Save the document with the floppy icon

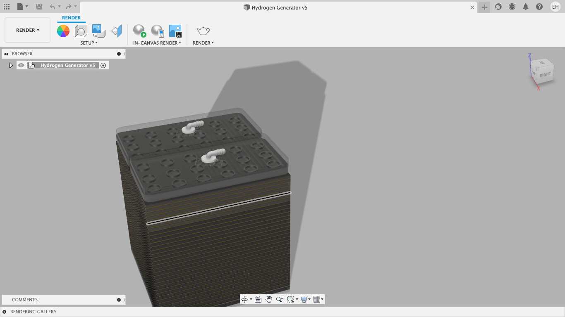point(39,7)
